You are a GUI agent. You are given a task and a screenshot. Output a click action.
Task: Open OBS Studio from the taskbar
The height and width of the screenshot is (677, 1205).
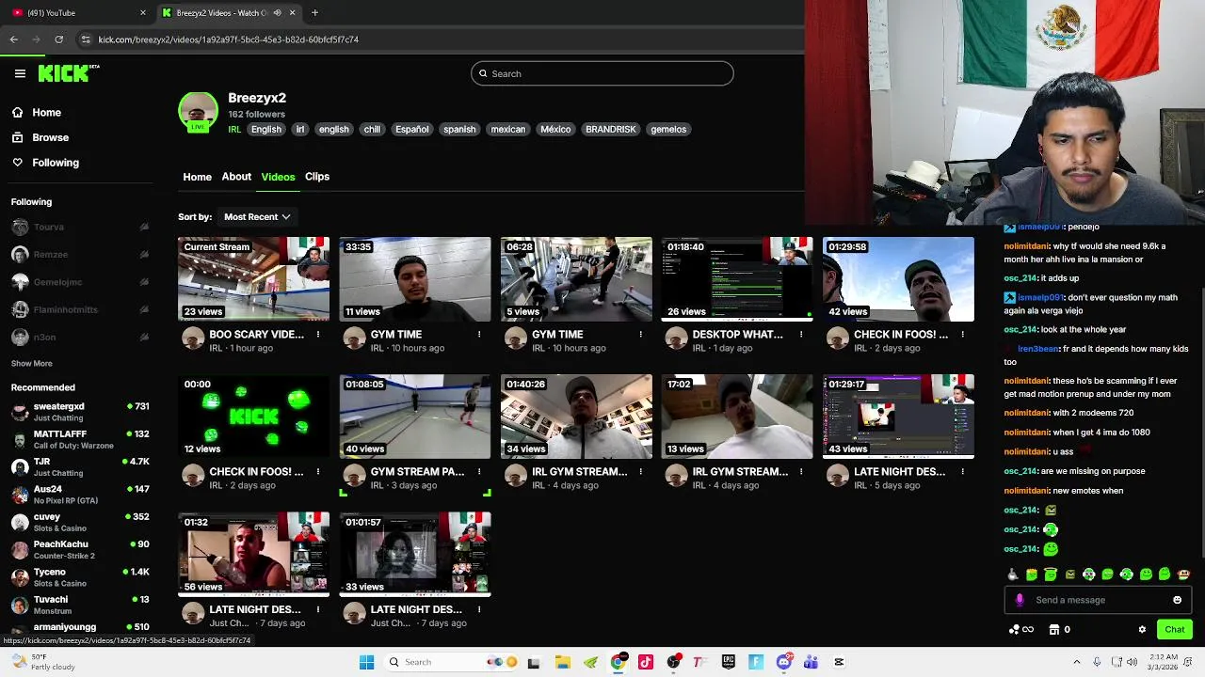coord(674,662)
